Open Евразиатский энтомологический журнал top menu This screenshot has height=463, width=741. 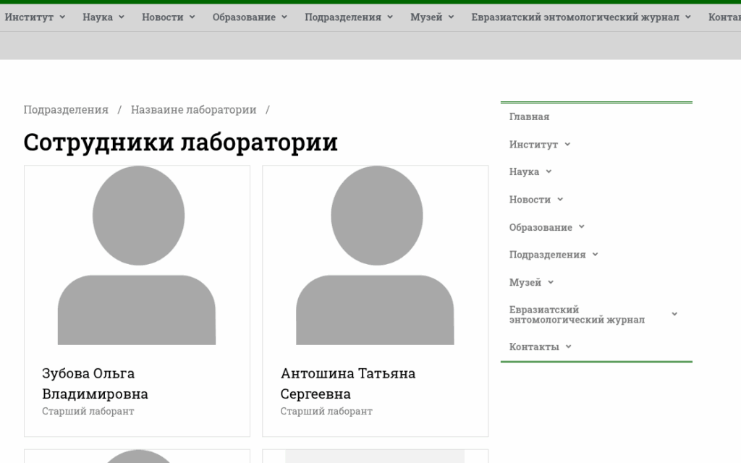[581, 17]
